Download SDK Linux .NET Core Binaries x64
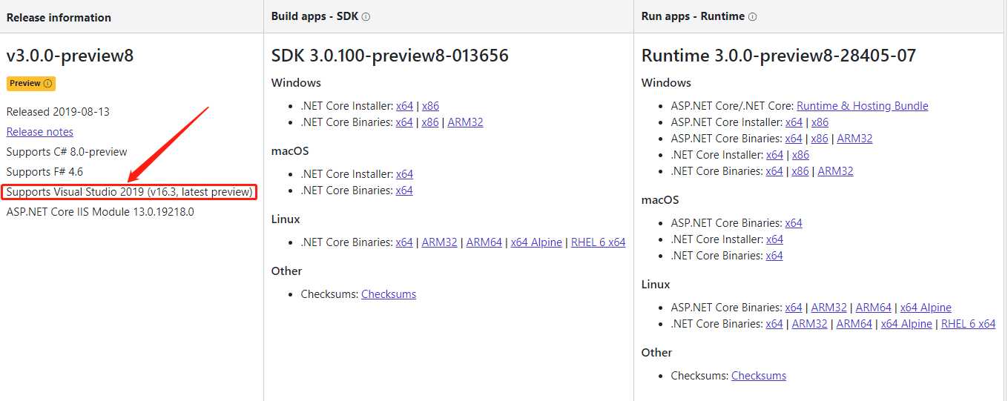 point(404,242)
